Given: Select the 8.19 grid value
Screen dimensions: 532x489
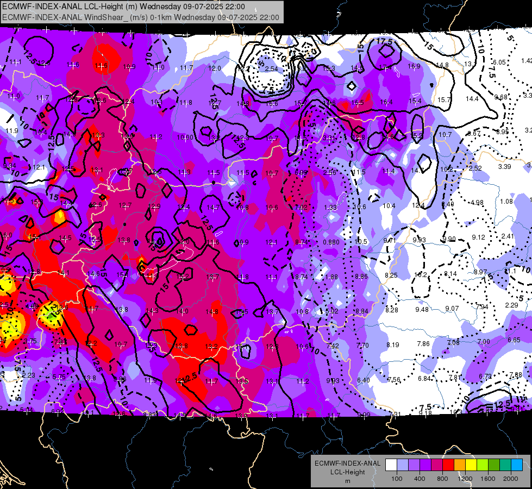Looking at the screenshot, I should pyautogui.click(x=393, y=345).
